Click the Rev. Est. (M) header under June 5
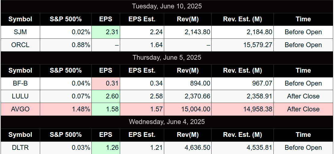The height and width of the screenshot is (154, 335). click(242, 71)
